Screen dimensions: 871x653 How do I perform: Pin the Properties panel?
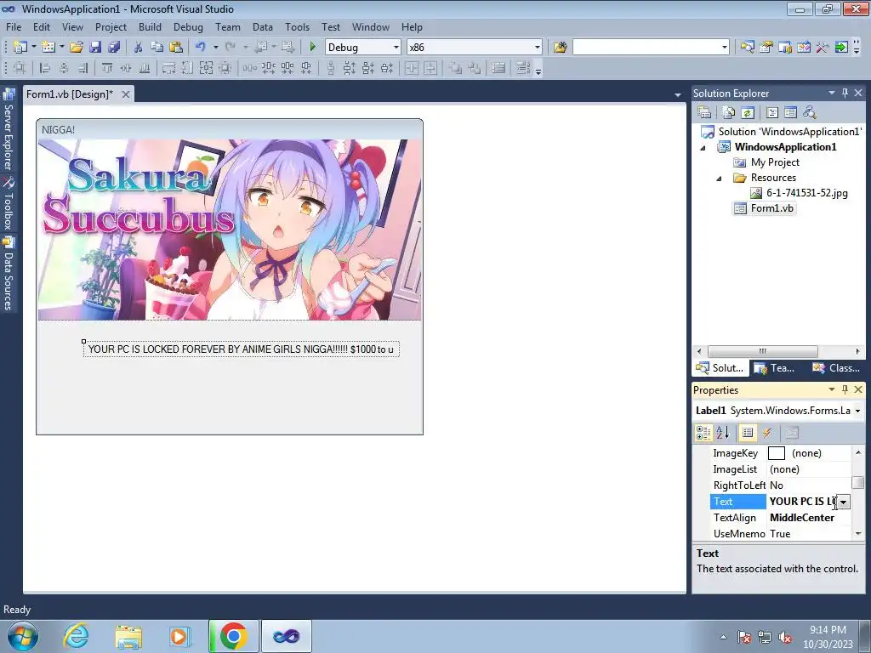[845, 389]
